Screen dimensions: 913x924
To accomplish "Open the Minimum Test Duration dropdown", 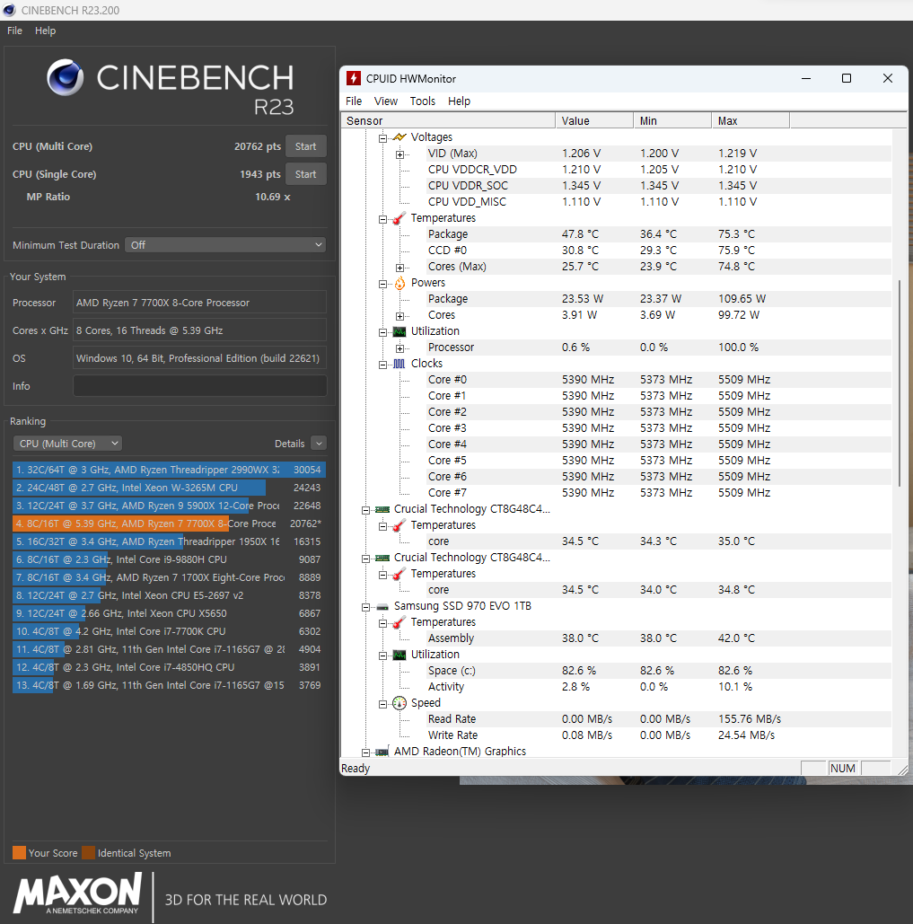I will pyautogui.click(x=225, y=244).
